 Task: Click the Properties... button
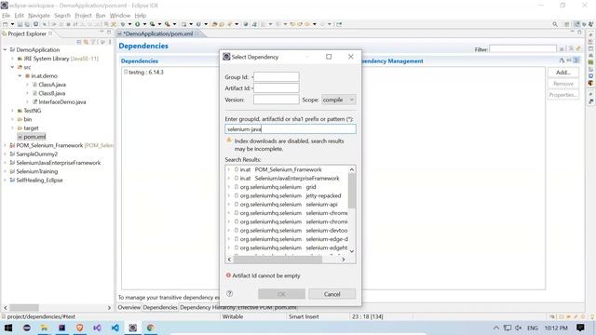563,95
